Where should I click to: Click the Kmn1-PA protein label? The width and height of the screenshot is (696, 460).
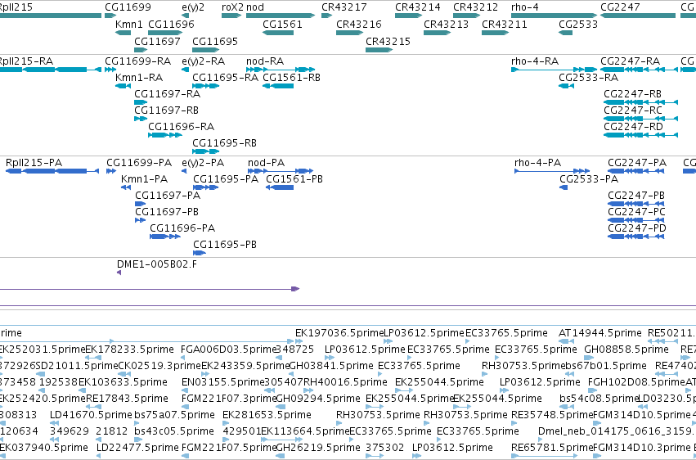(144, 179)
